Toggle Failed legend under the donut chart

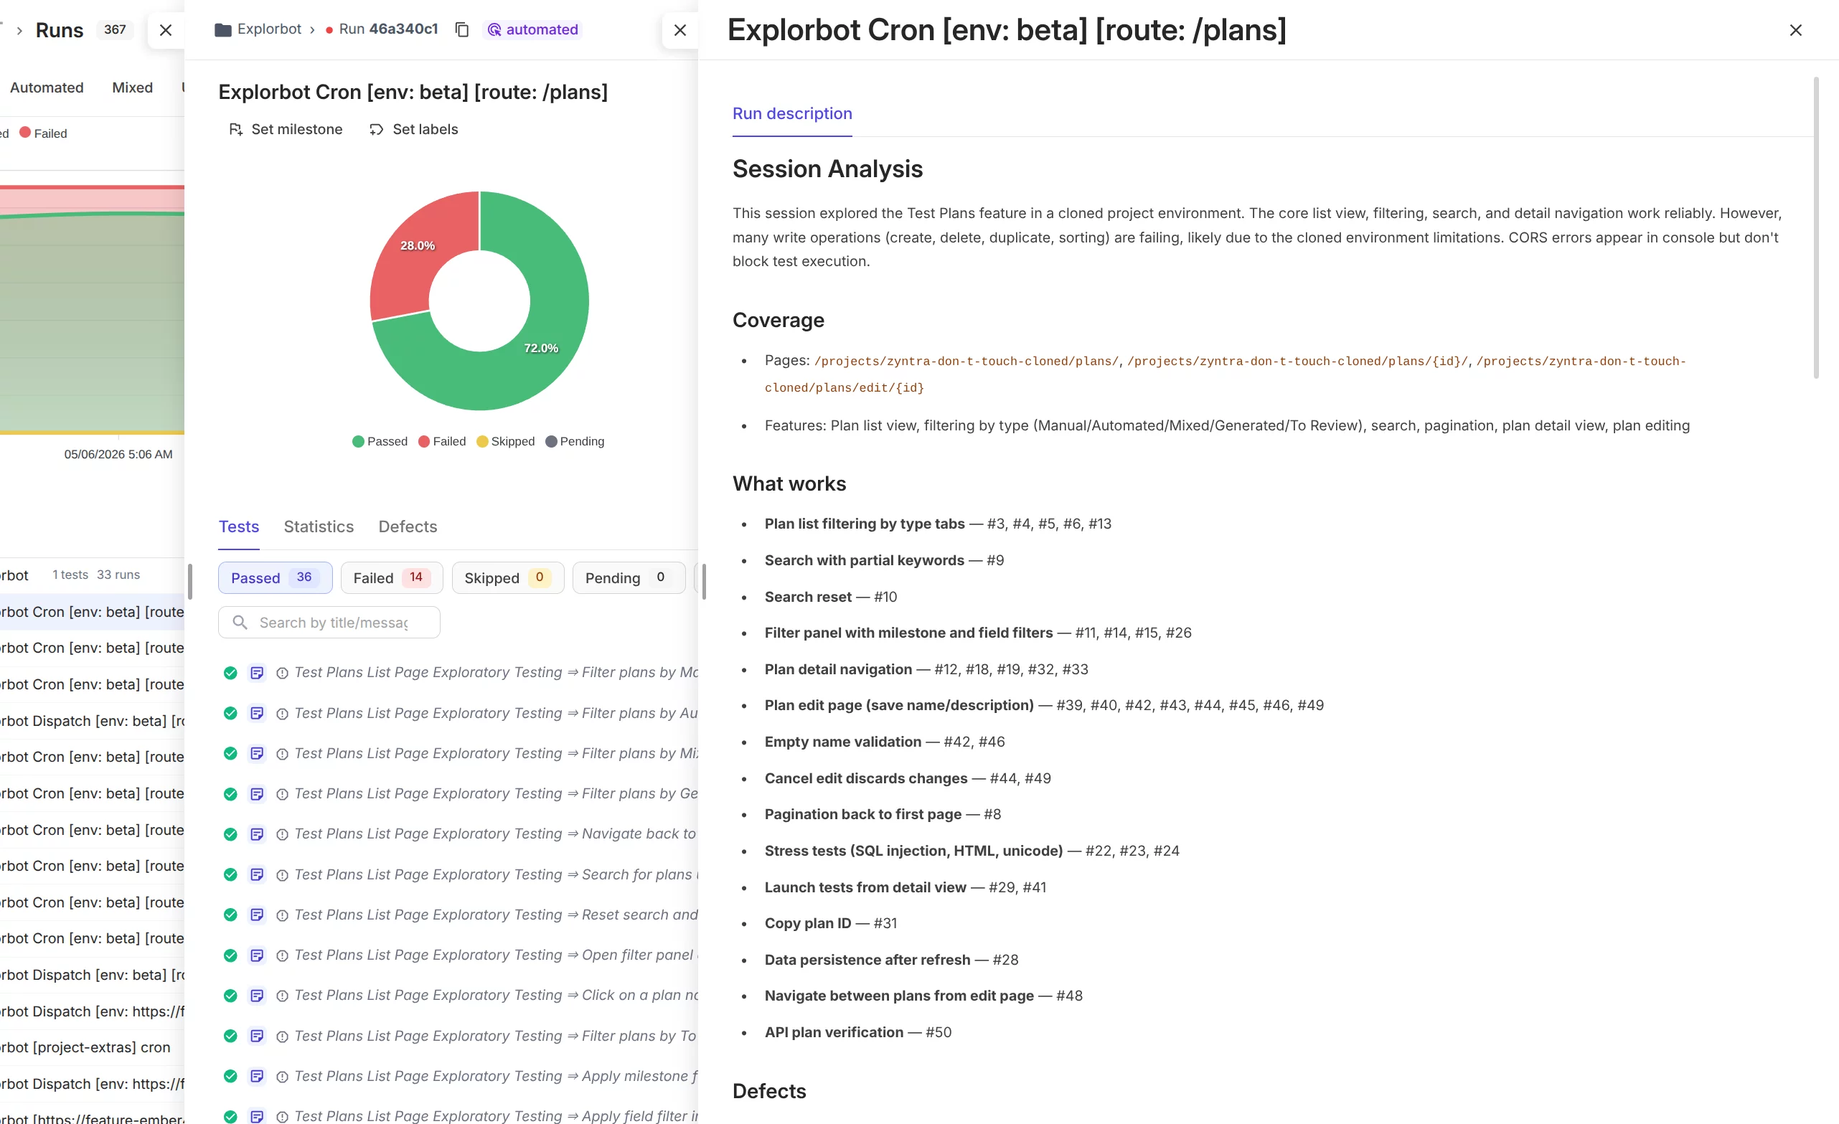pos(442,441)
